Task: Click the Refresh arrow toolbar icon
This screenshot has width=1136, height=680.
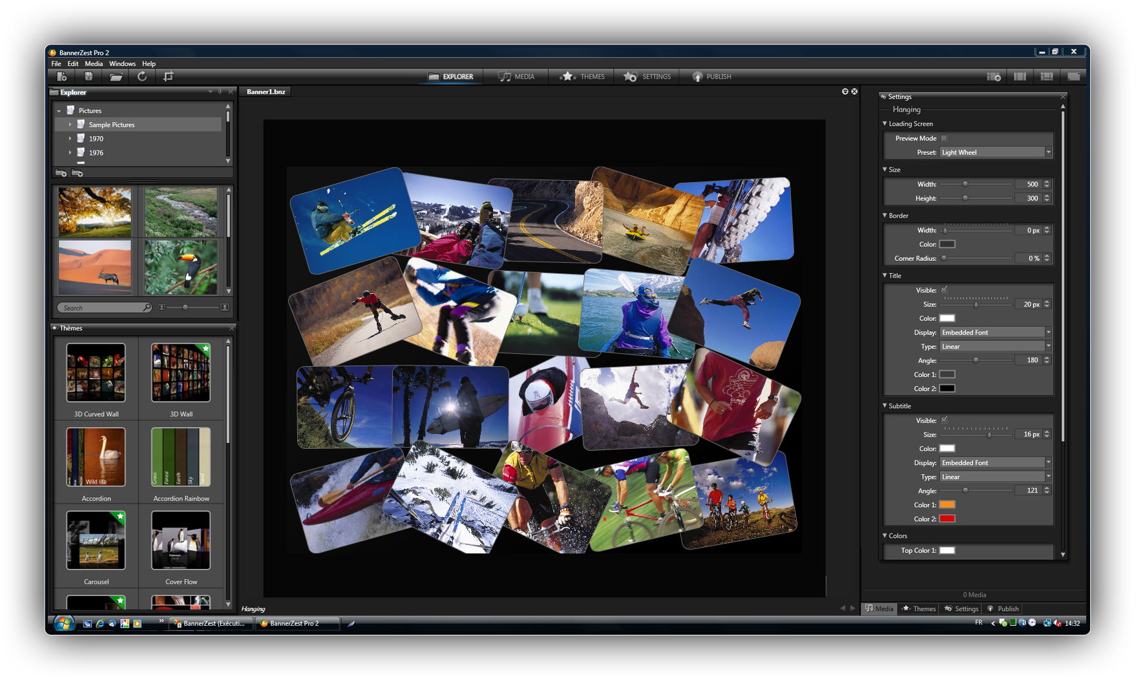Action: tap(142, 77)
